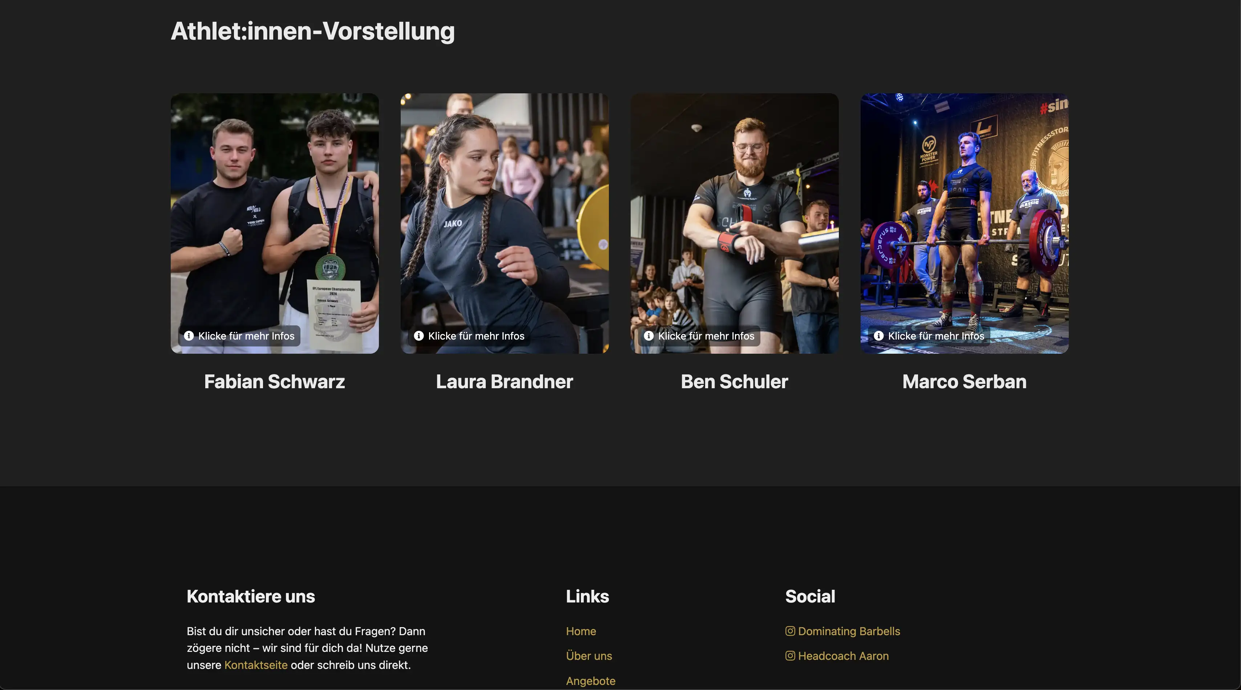The width and height of the screenshot is (1241, 690).
Task: Click info icon on Ben Schuler photo
Action: pyautogui.click(x=649, y=336)
